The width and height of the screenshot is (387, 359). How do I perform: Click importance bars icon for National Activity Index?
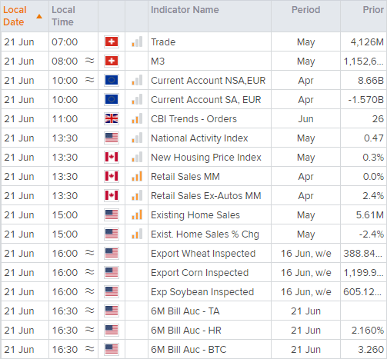[137, 138]
